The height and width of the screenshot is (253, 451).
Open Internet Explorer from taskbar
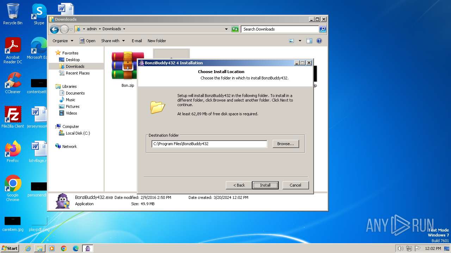[28, 248]
